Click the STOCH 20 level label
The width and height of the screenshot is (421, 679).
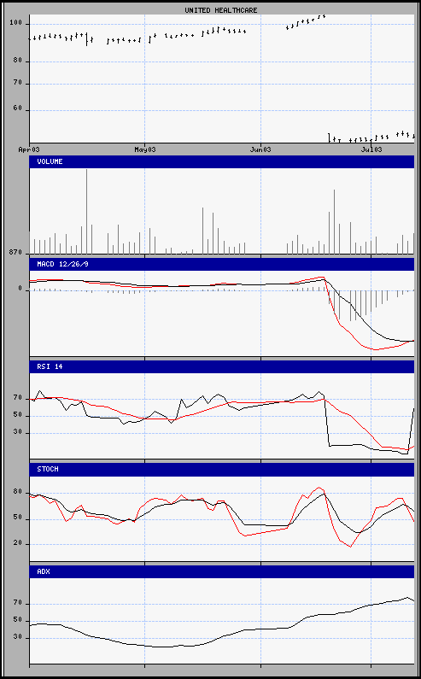tap(18, 544)
